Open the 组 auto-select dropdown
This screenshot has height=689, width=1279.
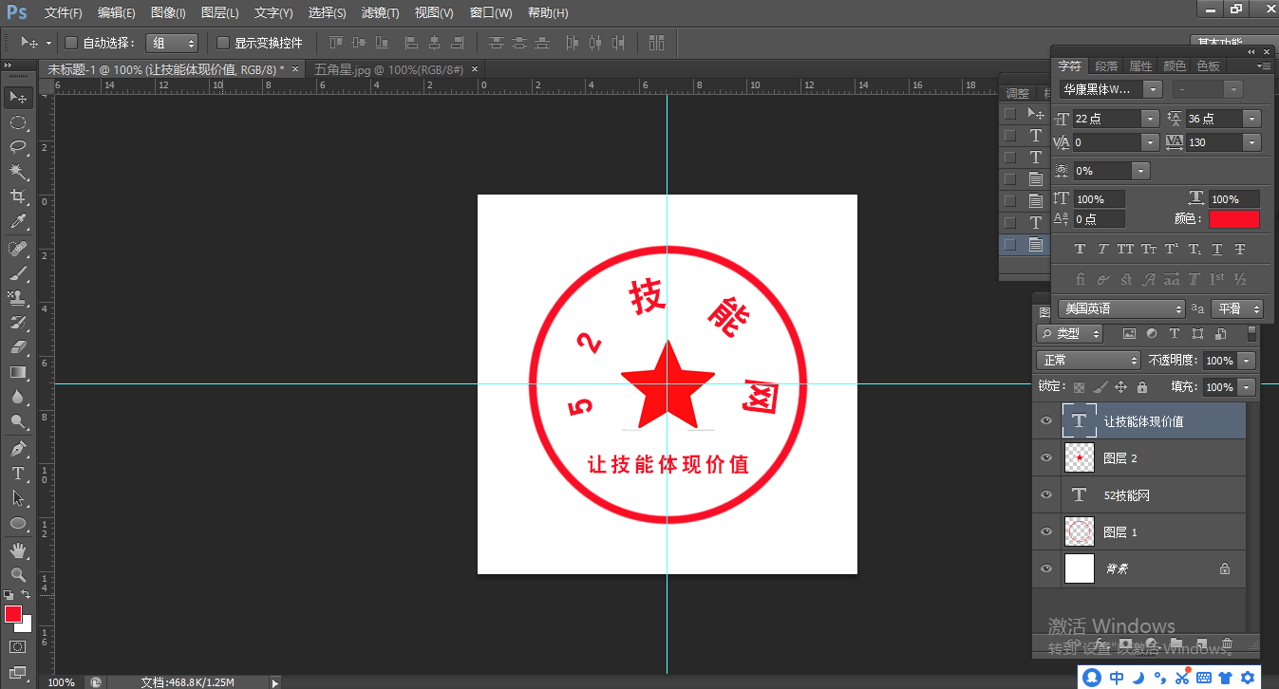coord(172,43)
